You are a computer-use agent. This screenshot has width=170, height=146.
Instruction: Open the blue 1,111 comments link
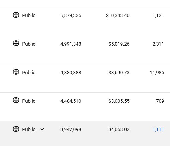[x=158, y=129]
